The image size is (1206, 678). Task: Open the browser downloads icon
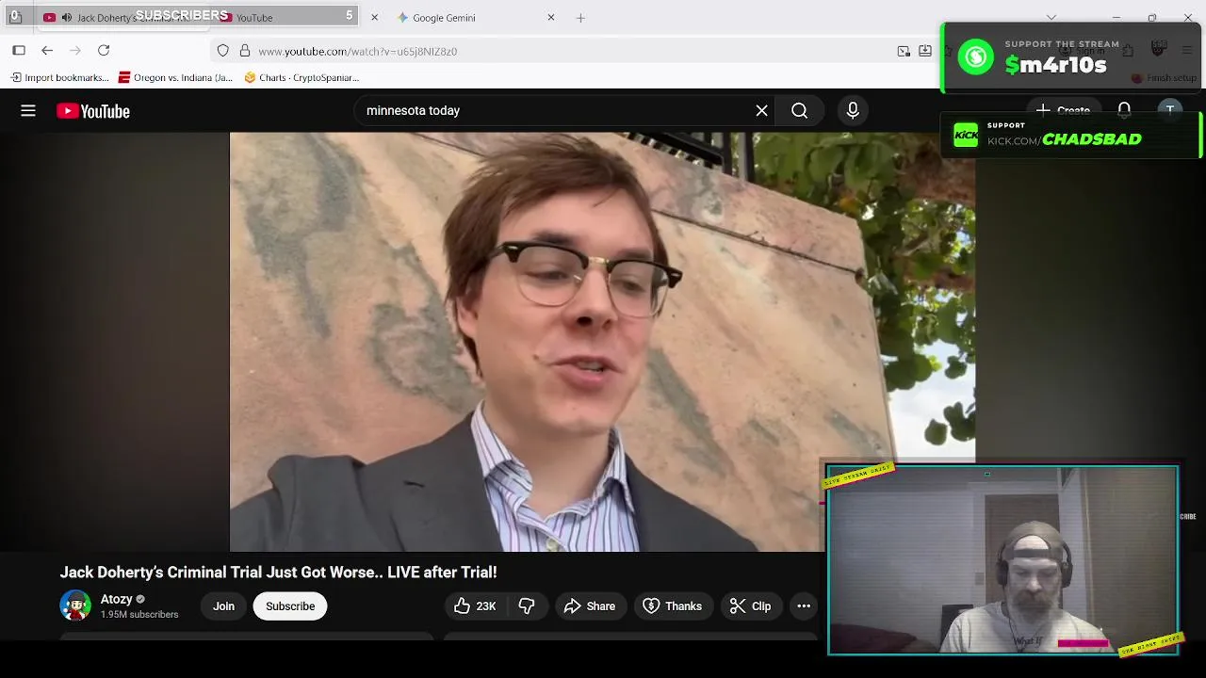point(925,51)
